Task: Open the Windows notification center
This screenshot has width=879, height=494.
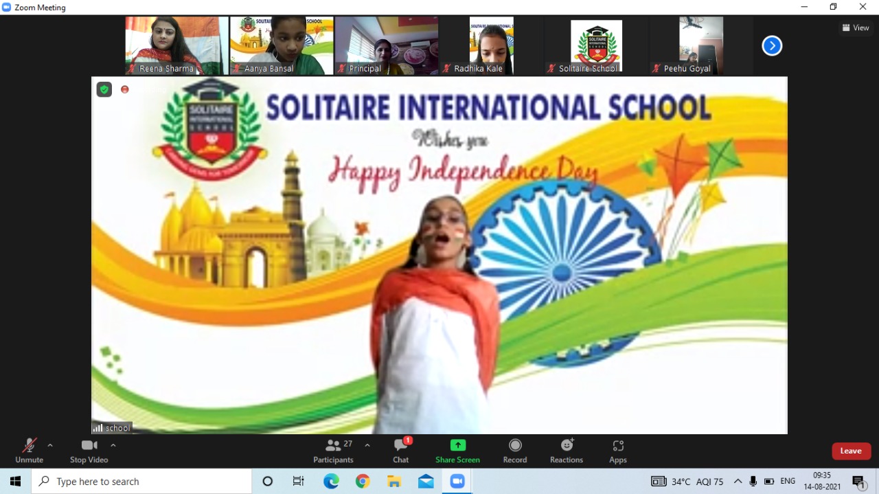Action: coord(858,482)
